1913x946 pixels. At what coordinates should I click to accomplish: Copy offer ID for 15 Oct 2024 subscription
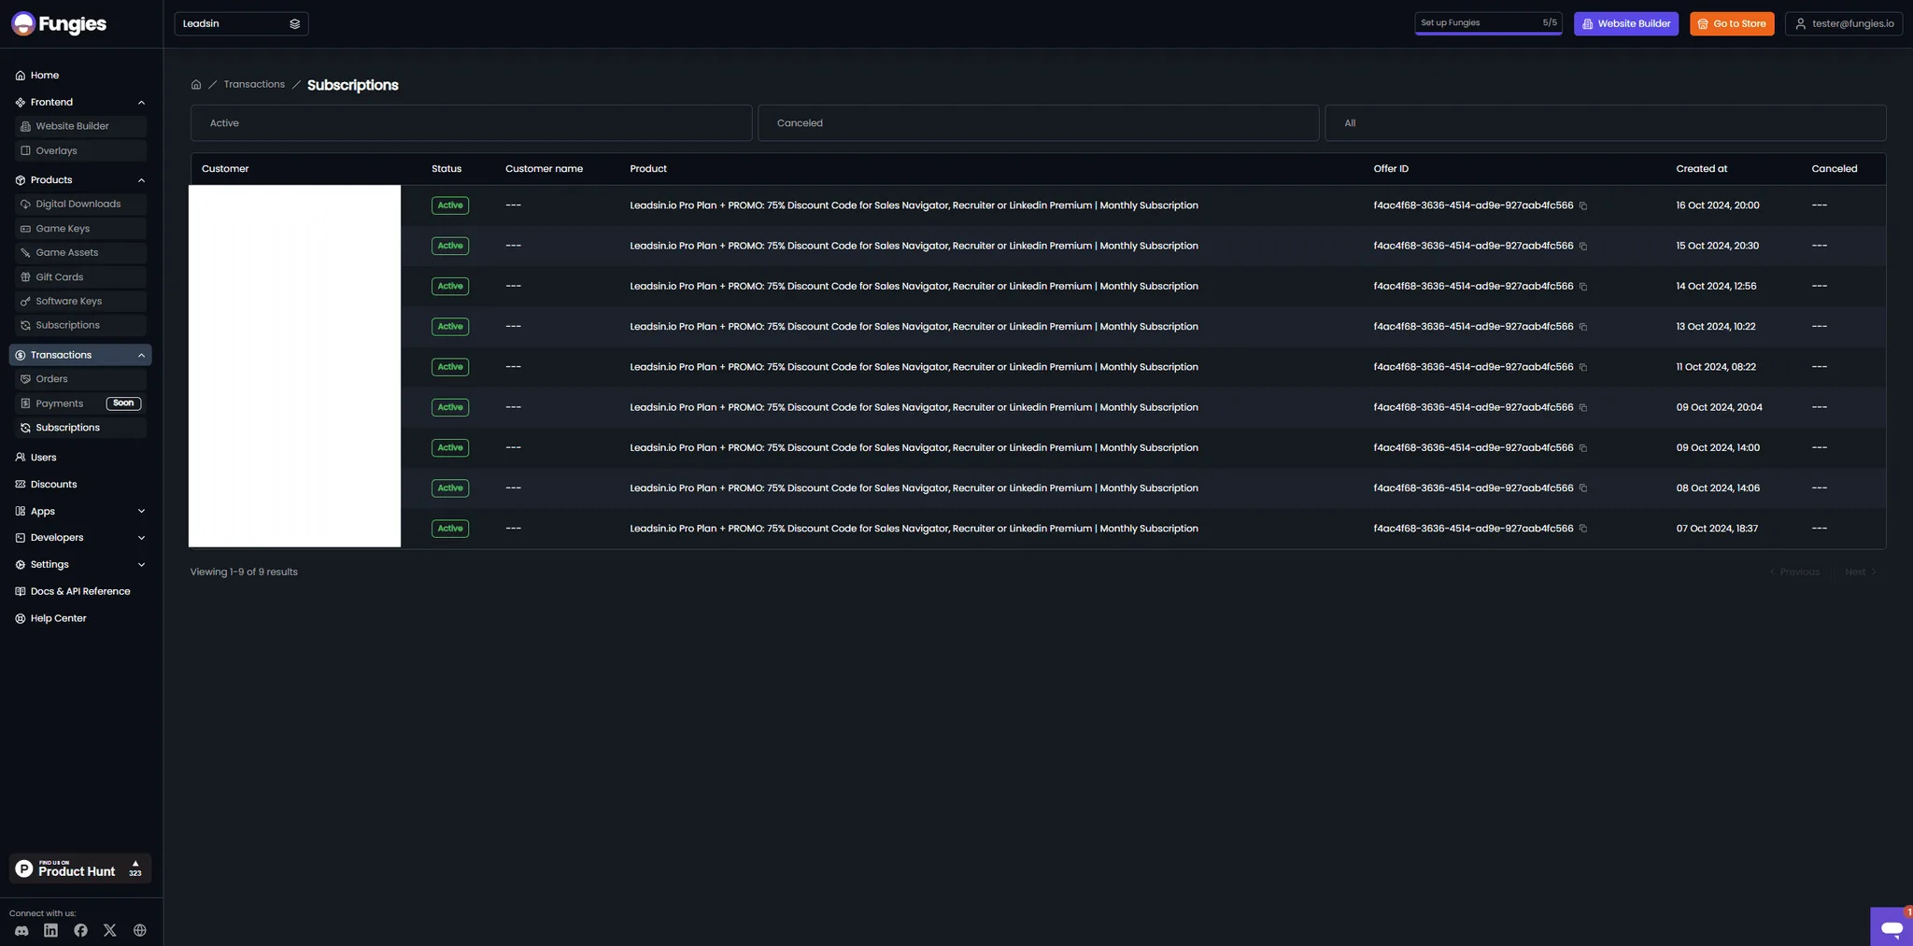(1583, 246)
